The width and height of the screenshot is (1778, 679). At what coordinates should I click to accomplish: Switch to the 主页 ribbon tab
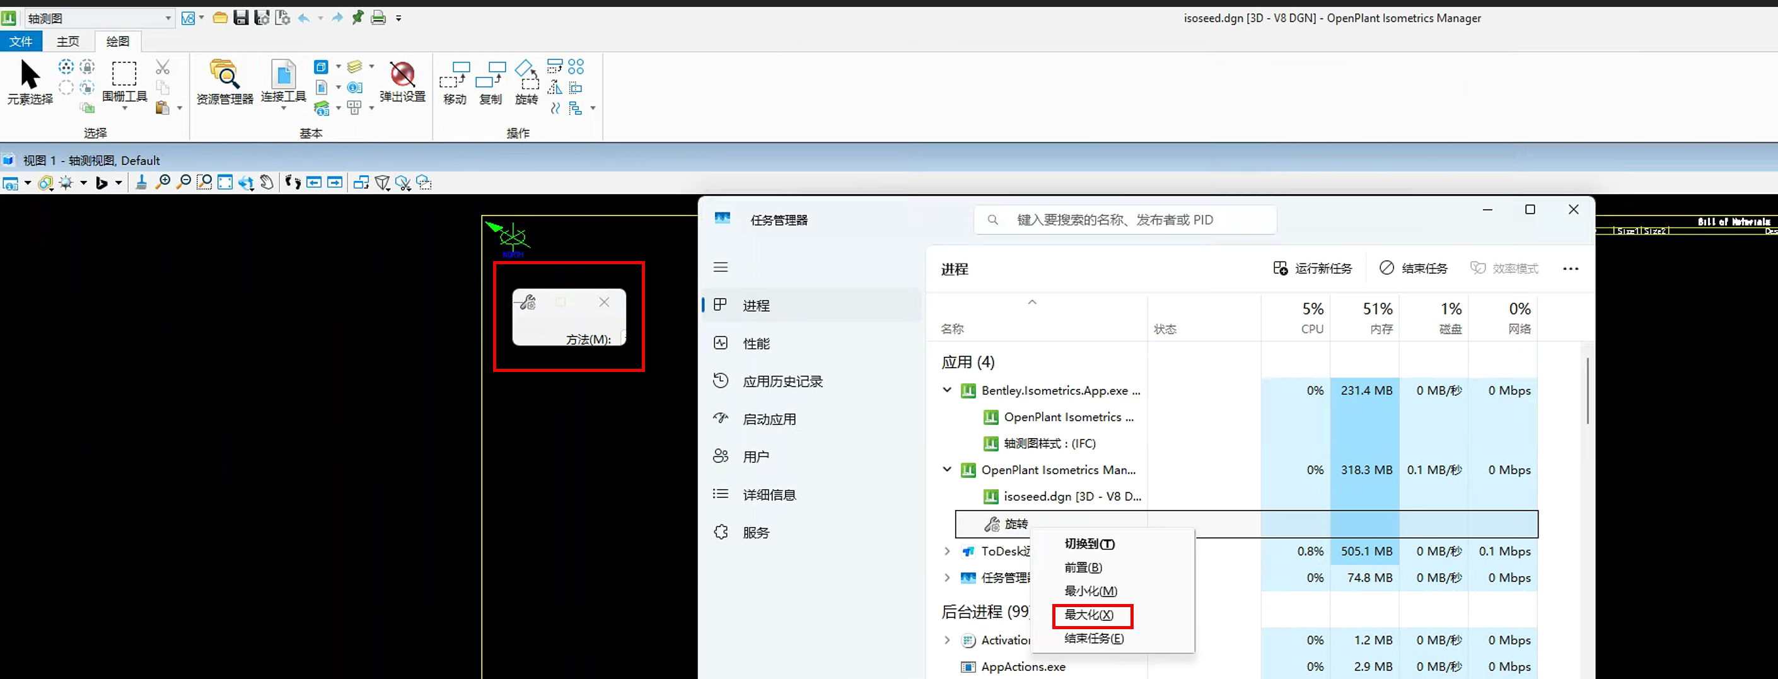click(x=67, y=41)
